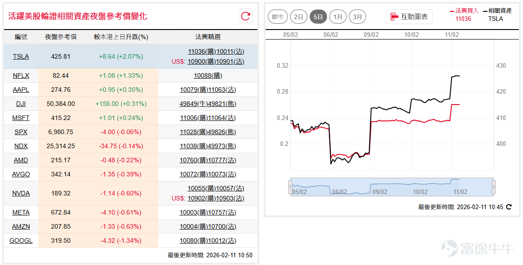Open warrant 10757(沽) for META

(222, 212)
